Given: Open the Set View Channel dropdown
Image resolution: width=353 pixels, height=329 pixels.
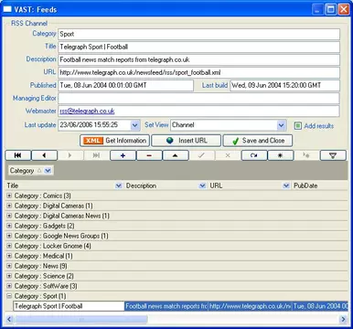Looking at the screenshot, I should coord(282,125).
